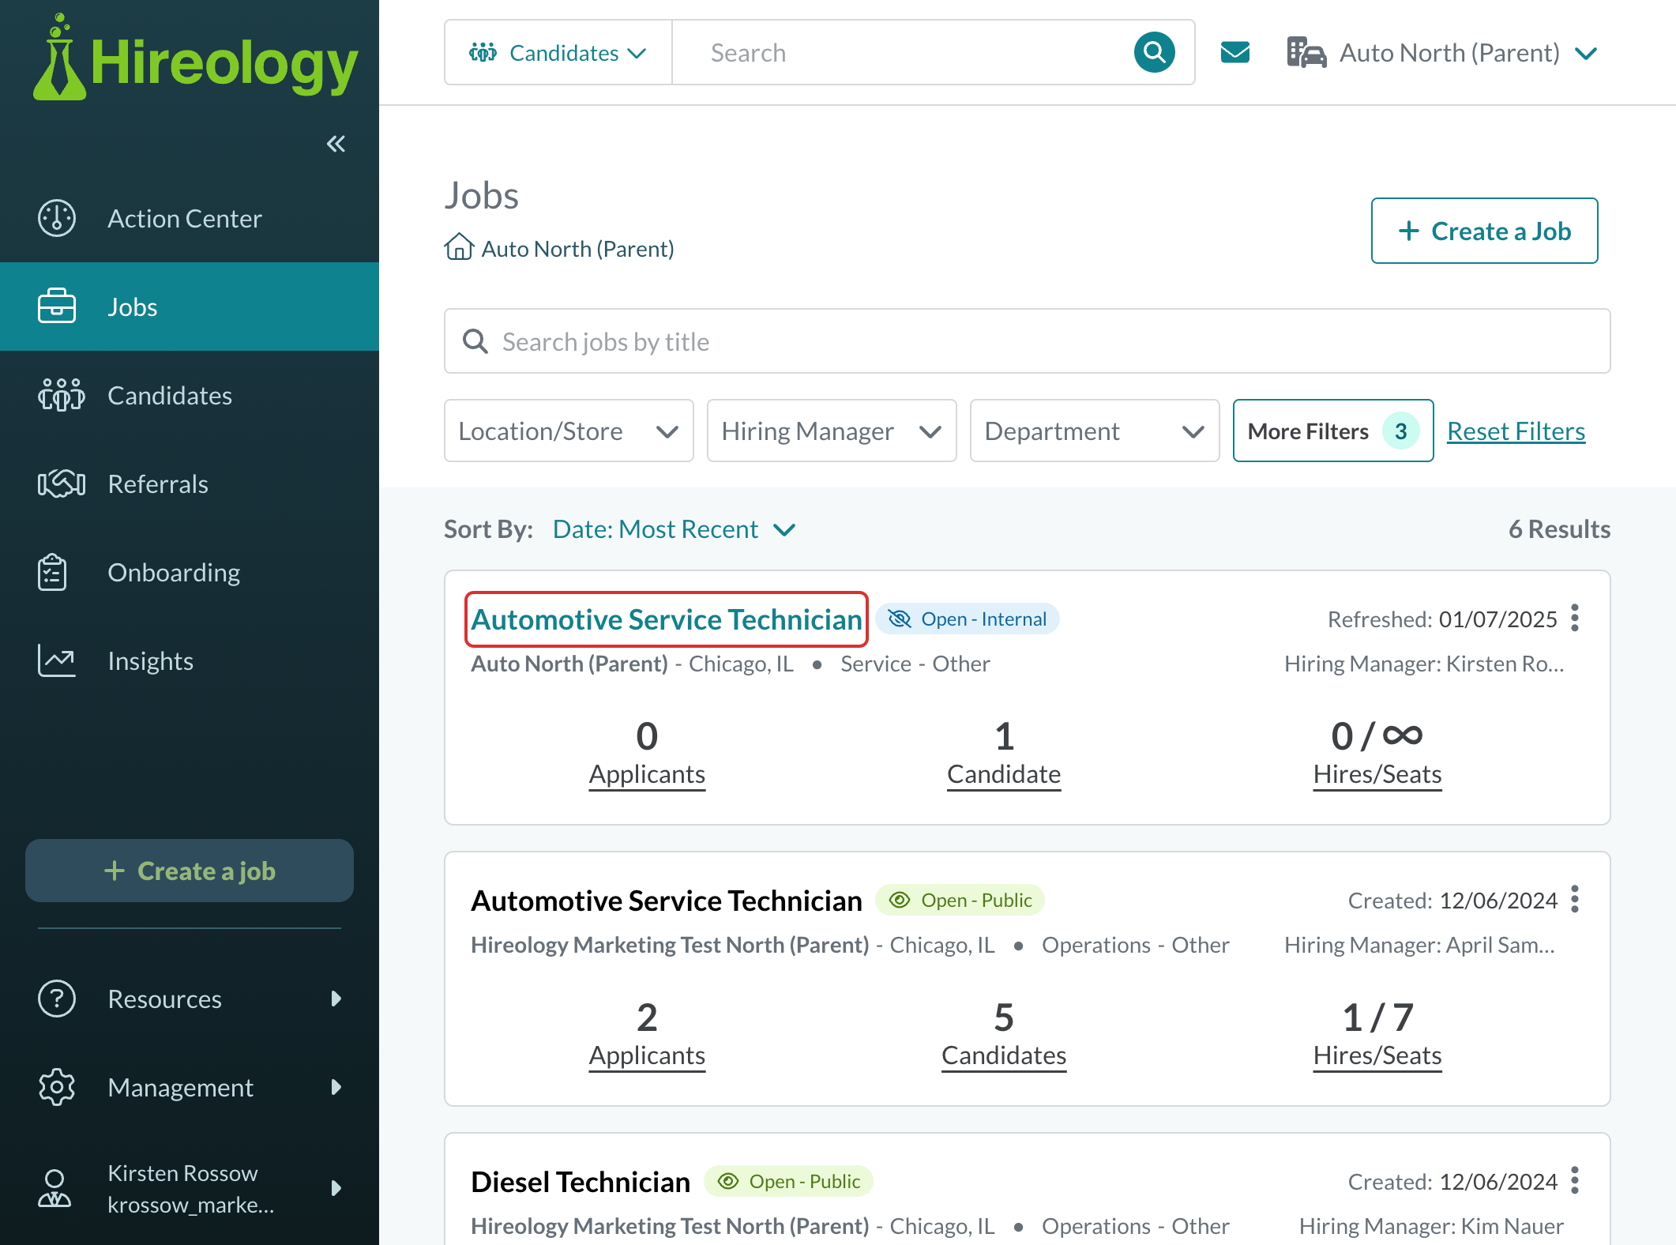The height and width of the screenshot is (1245, 1676).
Task: Select Jobs in sidebar
Action: pyautogui.click(x=190, y=307)
